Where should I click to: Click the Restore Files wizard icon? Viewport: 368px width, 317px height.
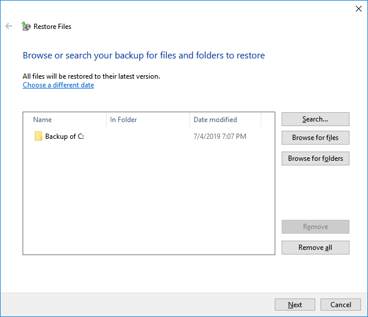click(x=25, y=26)
